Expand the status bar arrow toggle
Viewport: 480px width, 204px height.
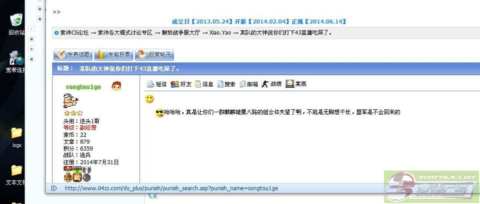[x=54, y=188]
